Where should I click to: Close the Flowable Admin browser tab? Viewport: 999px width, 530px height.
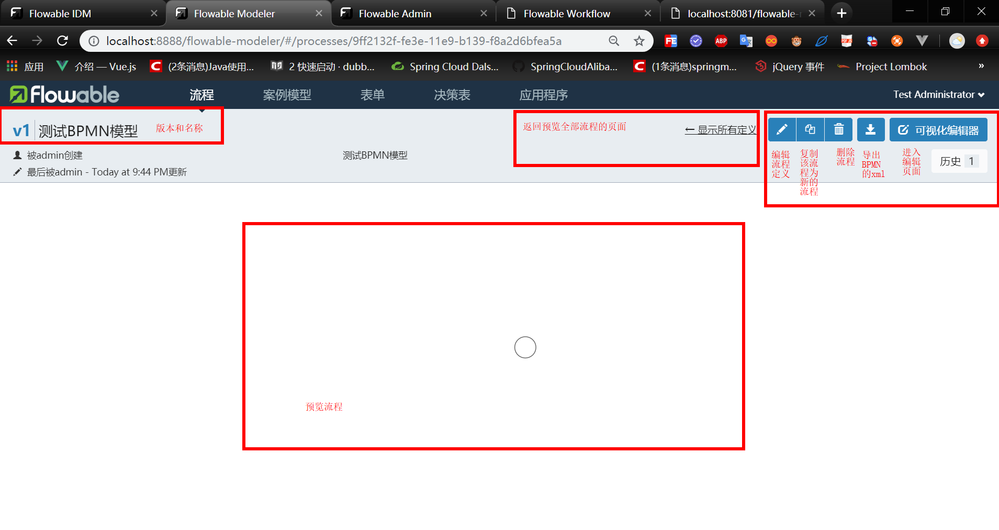(x=484, y=13)
